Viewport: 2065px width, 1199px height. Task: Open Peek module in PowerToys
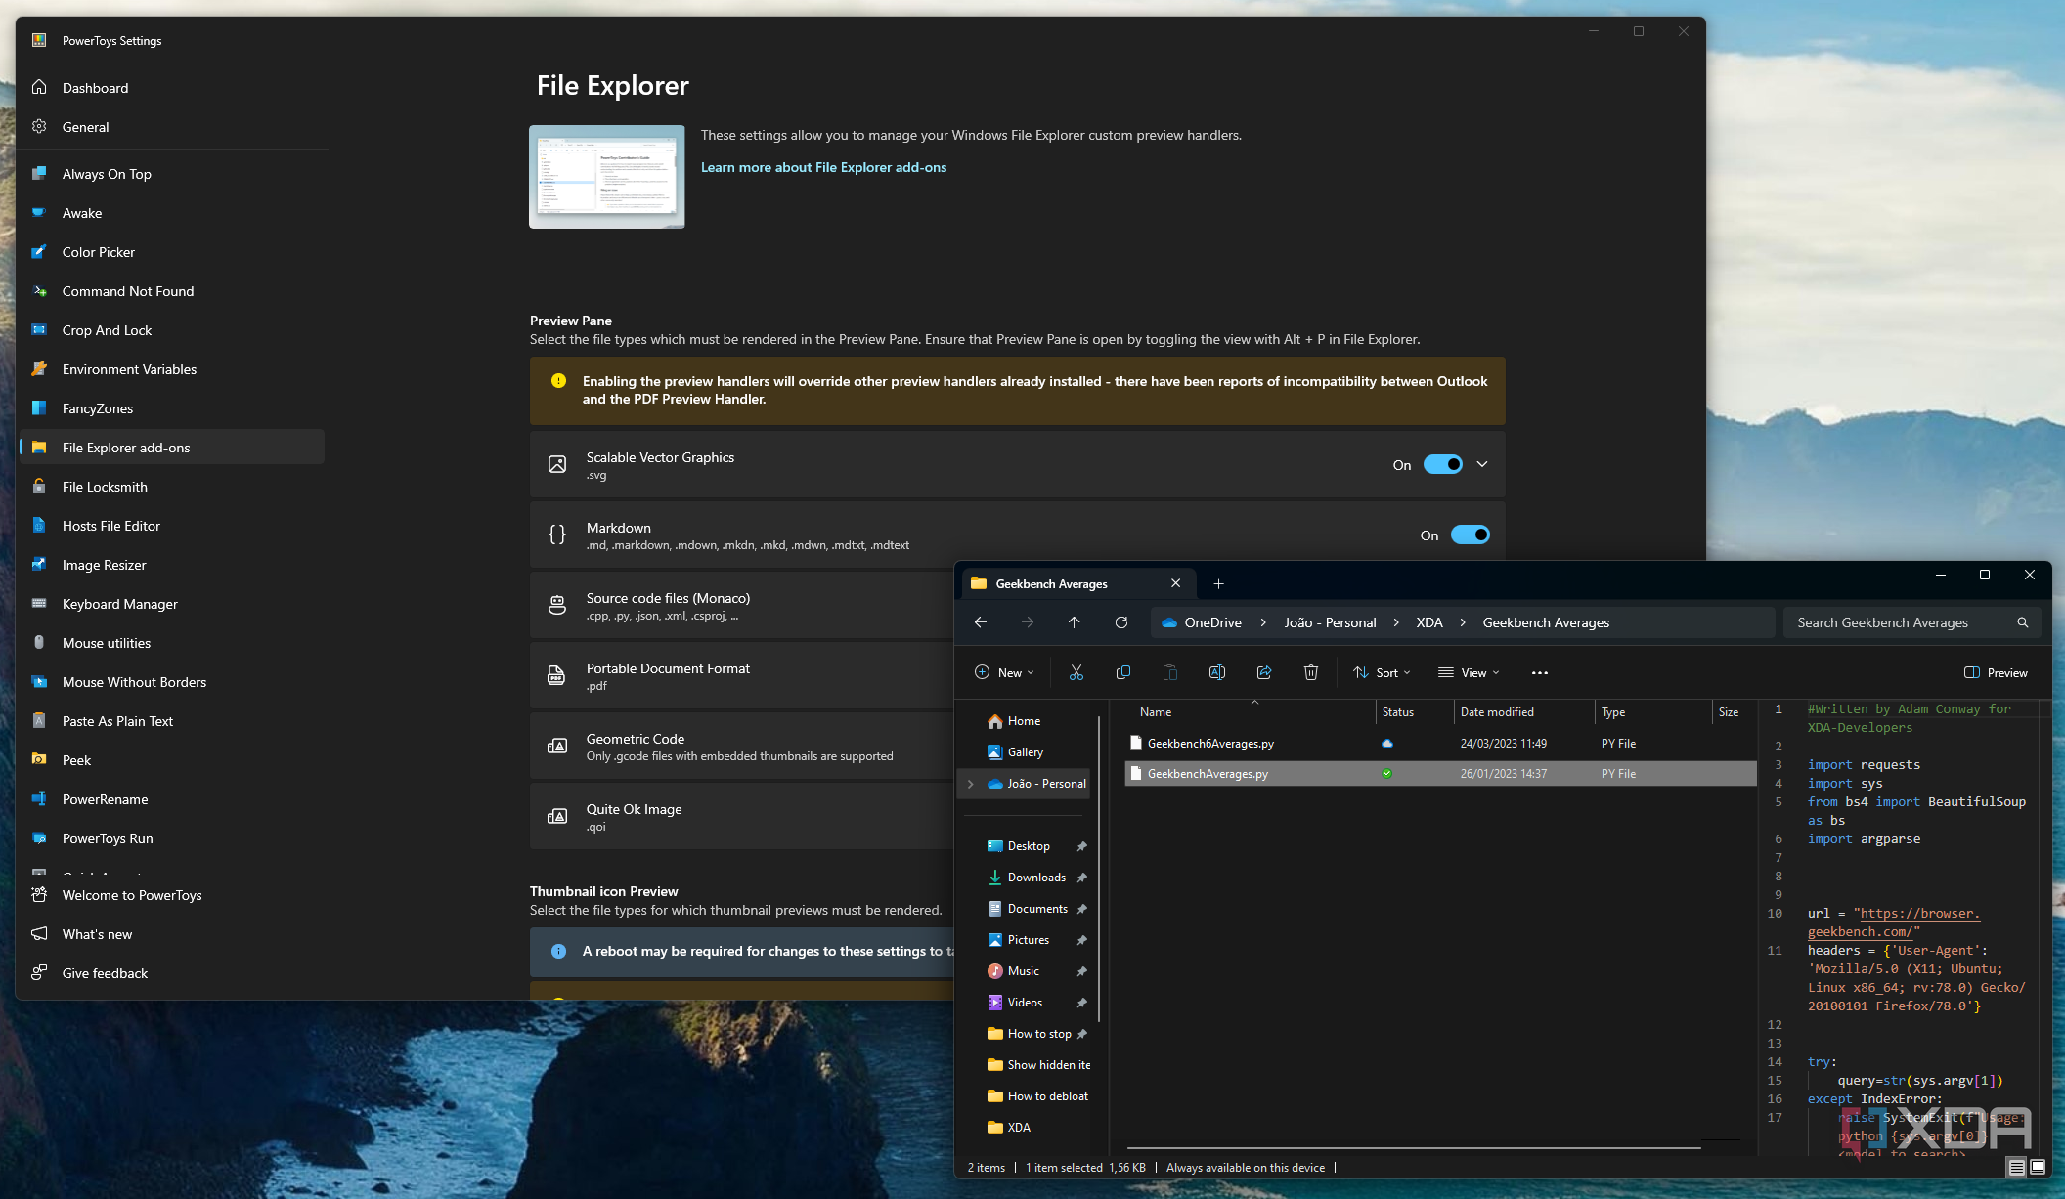coord(172,760)
